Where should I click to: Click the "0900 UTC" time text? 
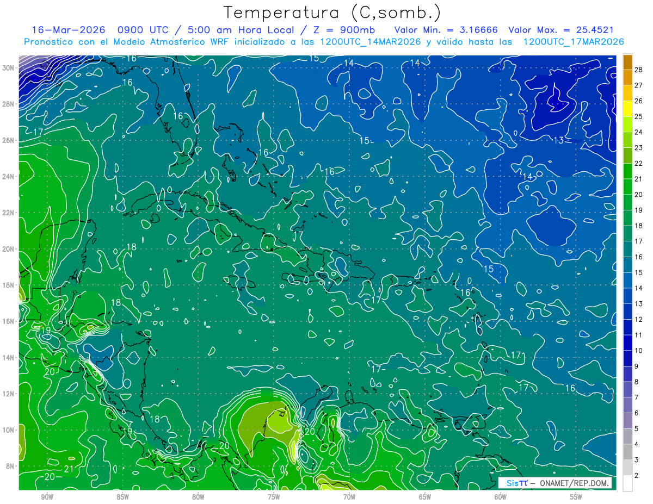pos(145,30)
